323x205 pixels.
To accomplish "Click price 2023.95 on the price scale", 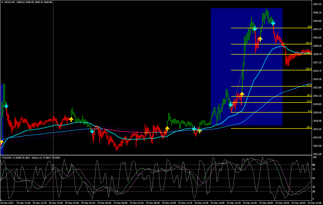I will pyautogui.click(x=317, y=137).
